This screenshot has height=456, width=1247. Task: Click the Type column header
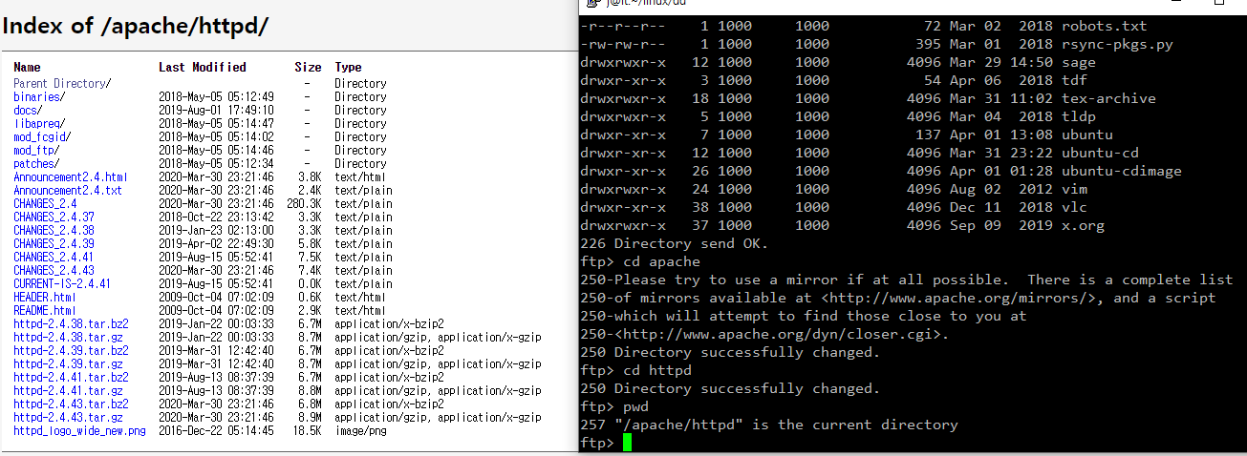tap(348, 67)
